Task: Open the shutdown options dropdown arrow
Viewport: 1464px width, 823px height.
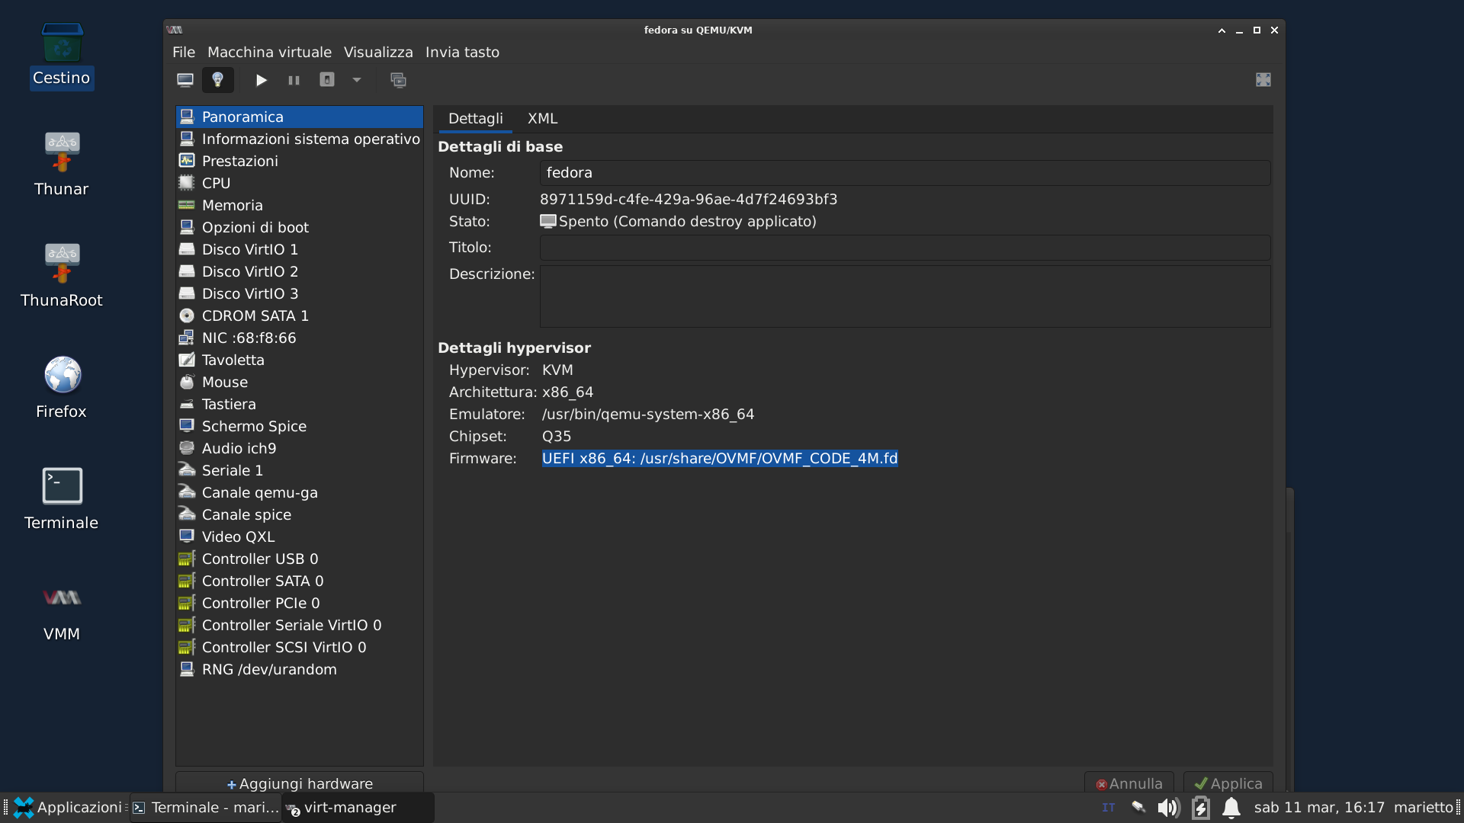Action: (x=357, y=80)
